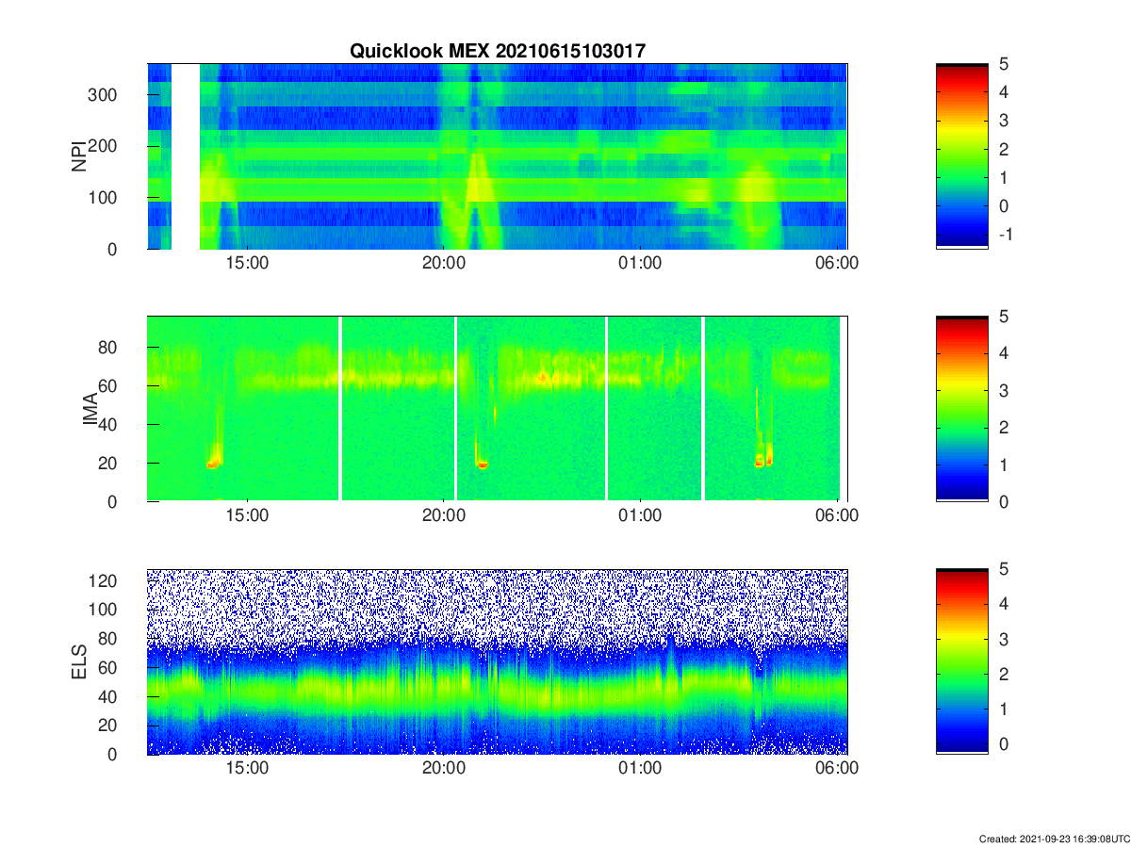Click the 15:00 tick under ELS panel
This screenshot has height=848, width=1131.
(247, 769)
